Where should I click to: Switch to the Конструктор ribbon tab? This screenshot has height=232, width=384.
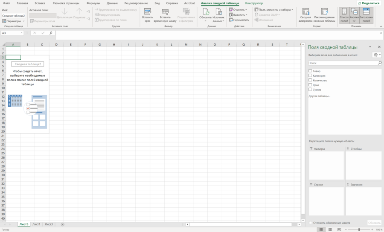pyautogui.click(x=254, y=3)
